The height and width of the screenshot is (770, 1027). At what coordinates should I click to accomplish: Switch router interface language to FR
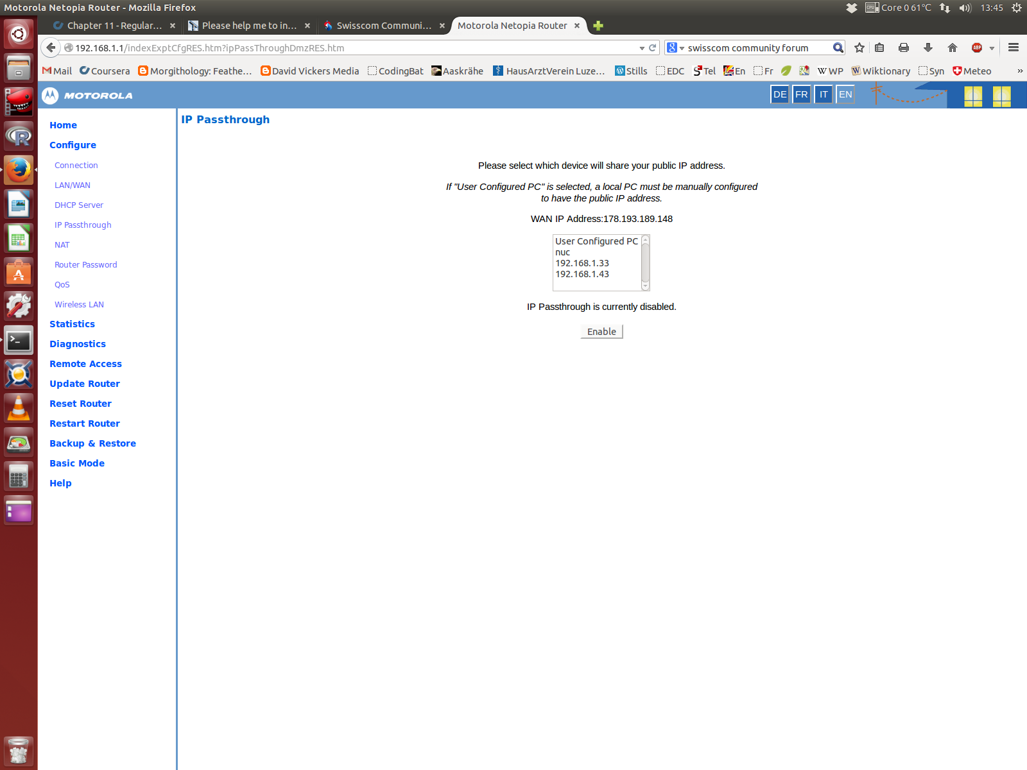801,94
